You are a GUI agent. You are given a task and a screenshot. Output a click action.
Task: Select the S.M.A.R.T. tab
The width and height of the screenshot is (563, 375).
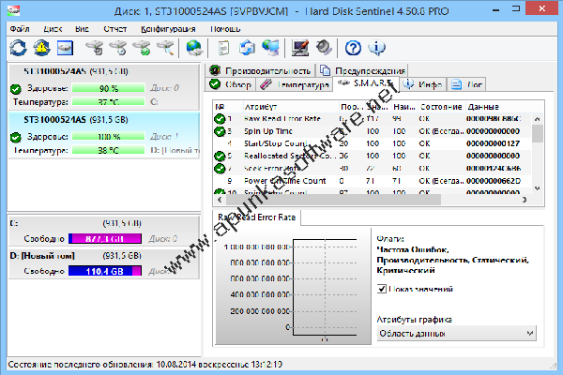point(366,83)
